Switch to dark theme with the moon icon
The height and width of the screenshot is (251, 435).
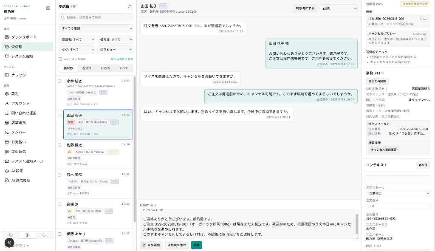click(44, 235)
